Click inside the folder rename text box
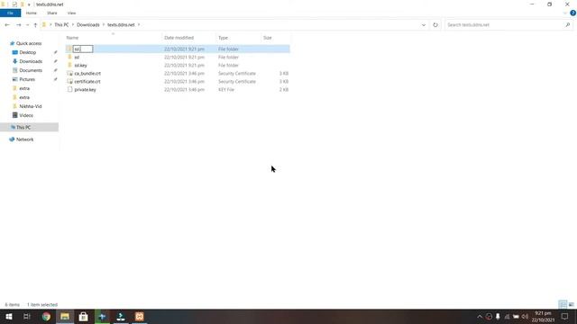The width and height of the screenshot is (577, 324). 83,49
